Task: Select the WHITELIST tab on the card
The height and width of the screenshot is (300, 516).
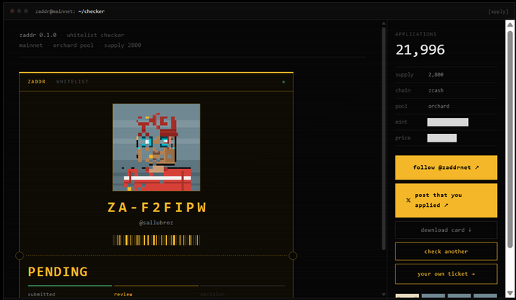Action: coord(72,82)
